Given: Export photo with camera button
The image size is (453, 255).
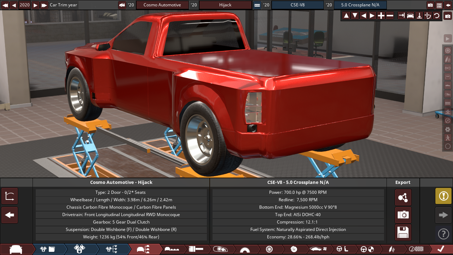Looking at the screenshot, I should point(403,215).
